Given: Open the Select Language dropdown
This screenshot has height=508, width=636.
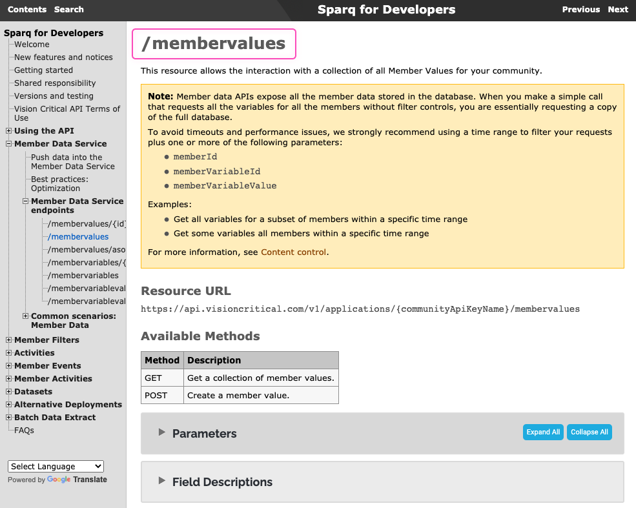Looking at the screenshot, I should coord(56,466).
